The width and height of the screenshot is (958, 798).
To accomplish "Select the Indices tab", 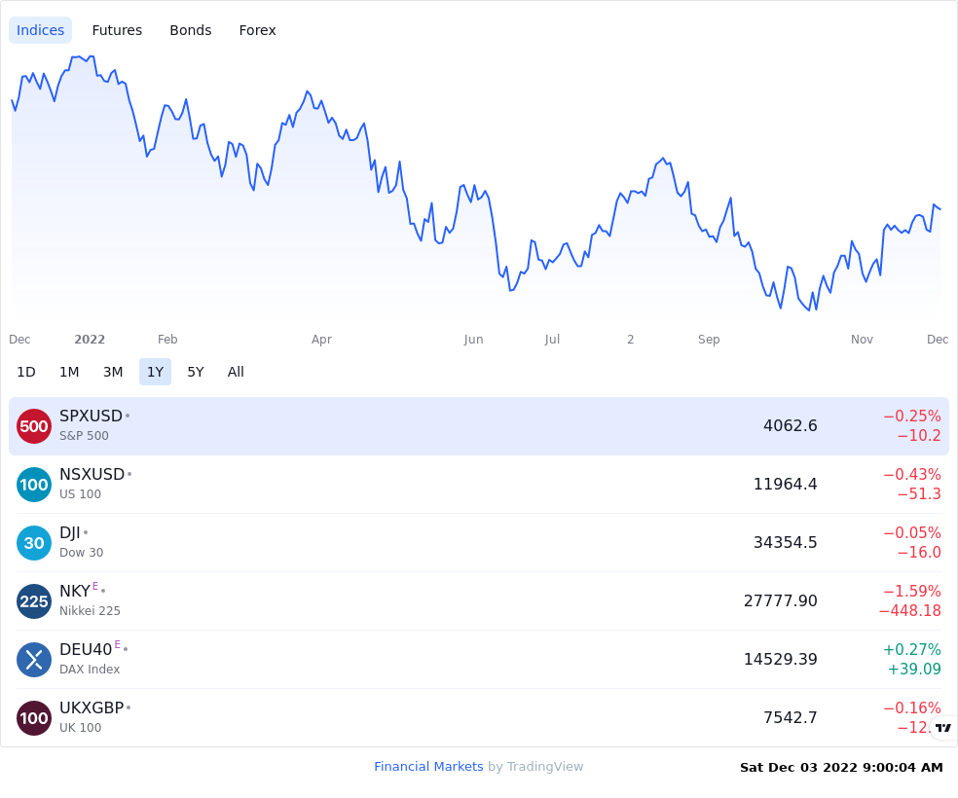I will click(x=40, y=30).
